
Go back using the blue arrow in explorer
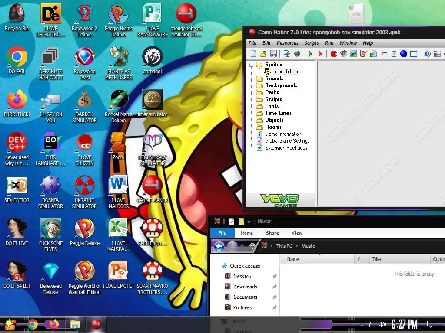(x=219, y=246)
